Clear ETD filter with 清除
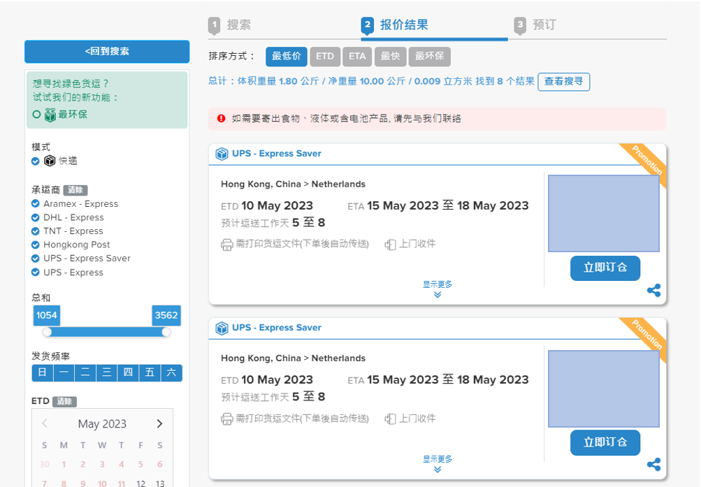701x487 pixels. [x=65, y=402]
